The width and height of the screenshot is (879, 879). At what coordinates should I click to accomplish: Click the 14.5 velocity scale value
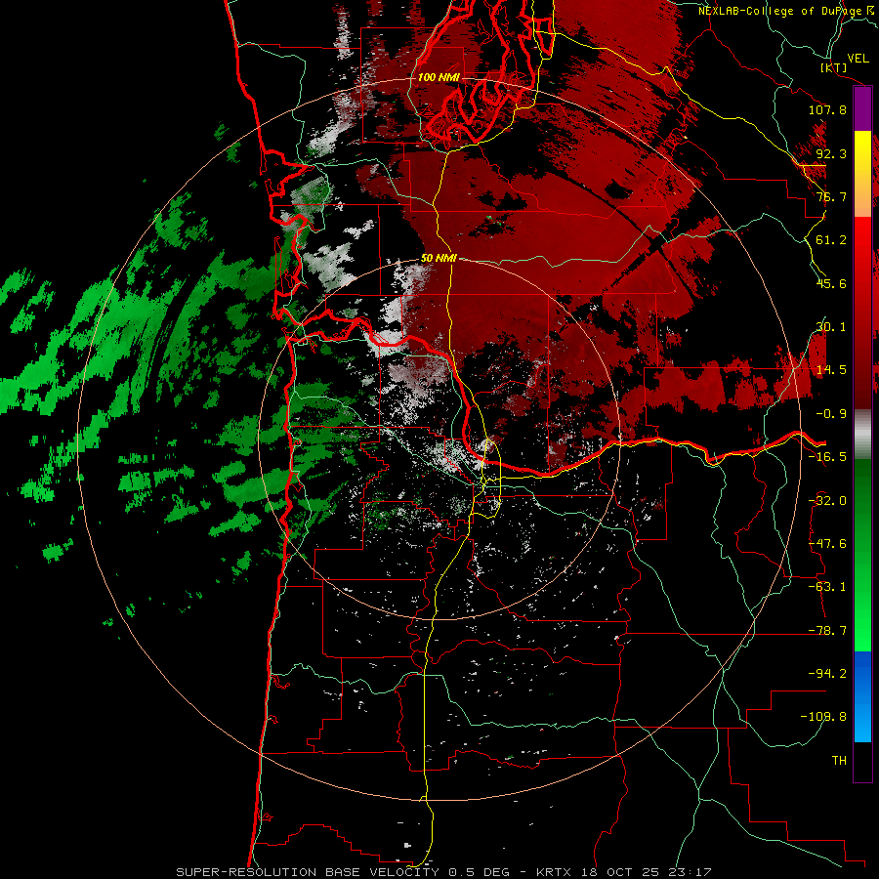[831, 370]
